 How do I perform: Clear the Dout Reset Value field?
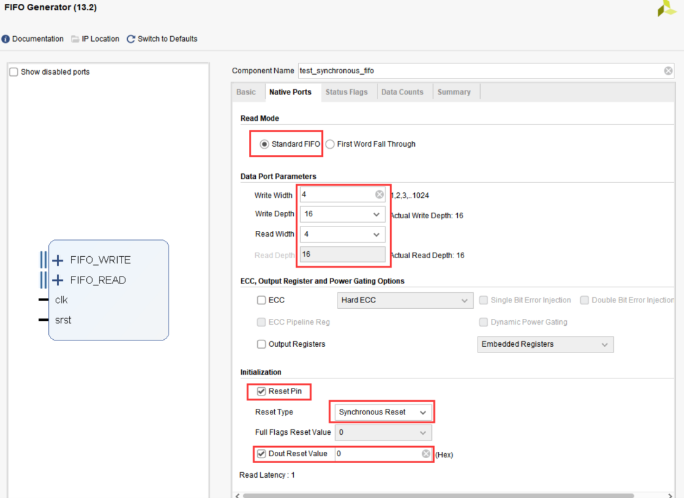pos(426,454)
